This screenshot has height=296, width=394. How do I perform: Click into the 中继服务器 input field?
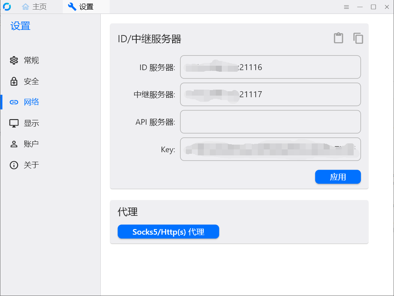point(271,94)
